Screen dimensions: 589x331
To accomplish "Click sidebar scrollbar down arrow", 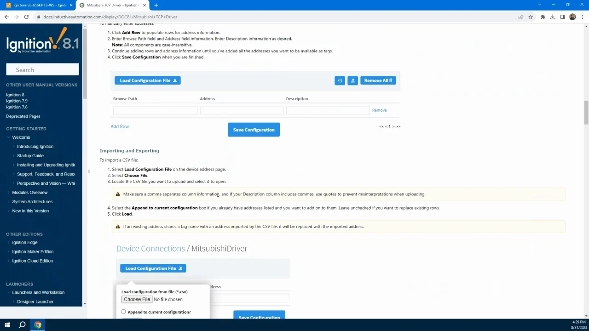I will [84, 303].
